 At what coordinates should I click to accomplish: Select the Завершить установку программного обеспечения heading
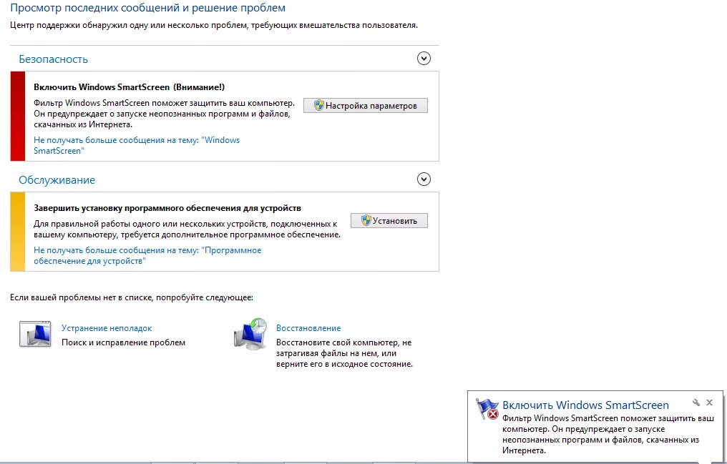pyautogui.click(x=167, y=208)
